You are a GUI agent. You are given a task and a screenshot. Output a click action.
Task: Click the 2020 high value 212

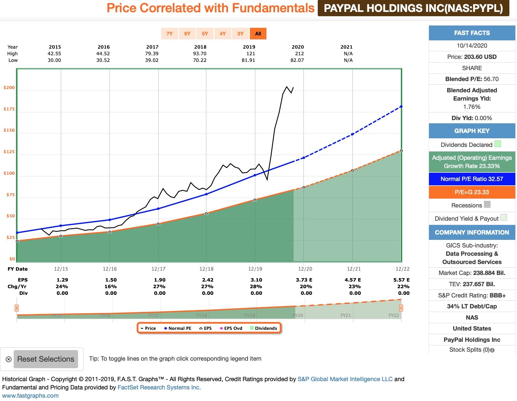pos(300,54)
